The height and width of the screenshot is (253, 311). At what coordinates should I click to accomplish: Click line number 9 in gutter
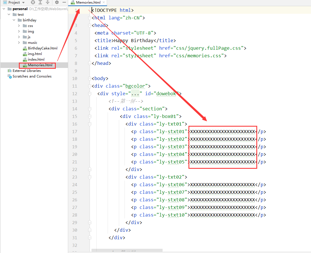pos(76,71)
